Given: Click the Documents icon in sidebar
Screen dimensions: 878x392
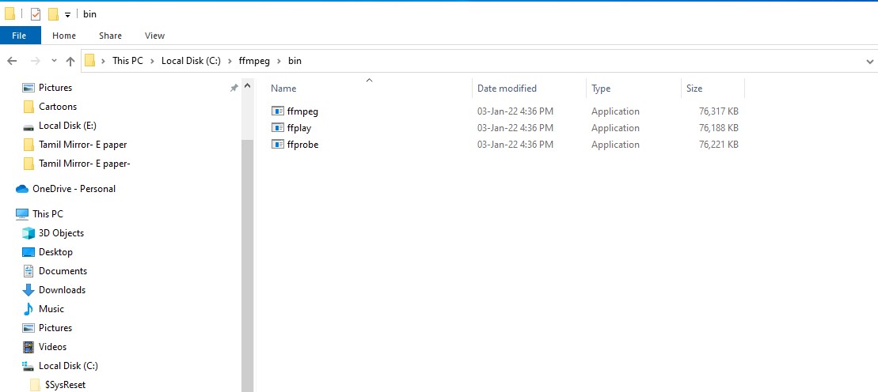Looking at the screenshot, I should pyautogui.click(x=28, y=271).
